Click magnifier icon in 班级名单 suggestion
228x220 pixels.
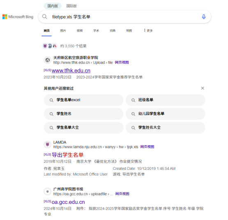coord(133,100)
